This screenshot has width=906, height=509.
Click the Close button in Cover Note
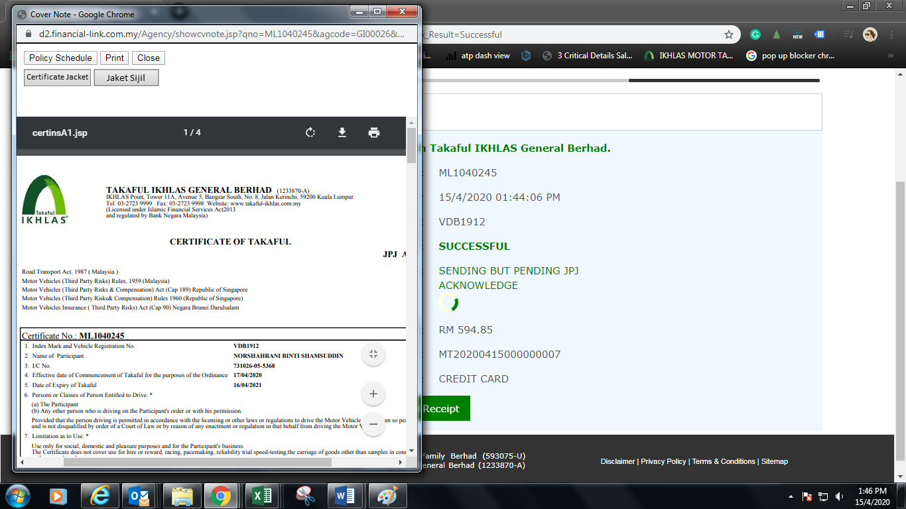pyautogui.click(x=149, y=58)
